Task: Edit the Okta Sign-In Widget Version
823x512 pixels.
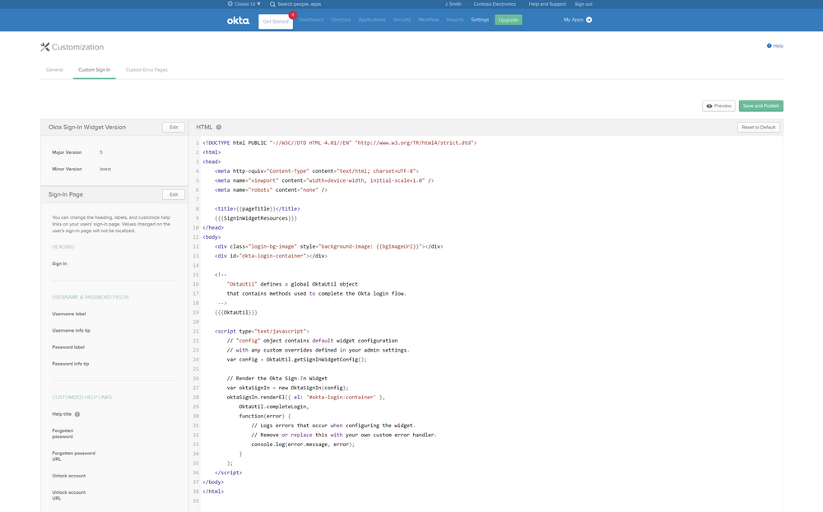Action: [174, 126]
